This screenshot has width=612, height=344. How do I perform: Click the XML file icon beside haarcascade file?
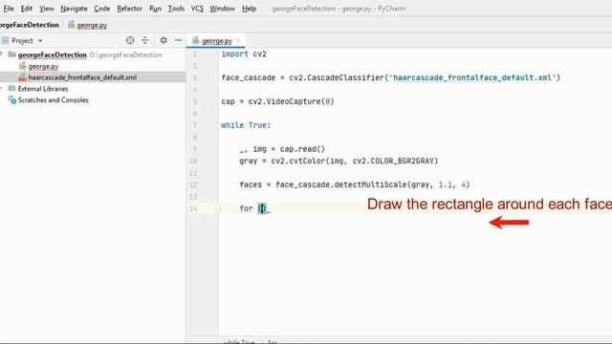23,77
